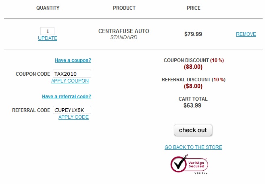Click the QUANTITY column header

coord(48,8)
